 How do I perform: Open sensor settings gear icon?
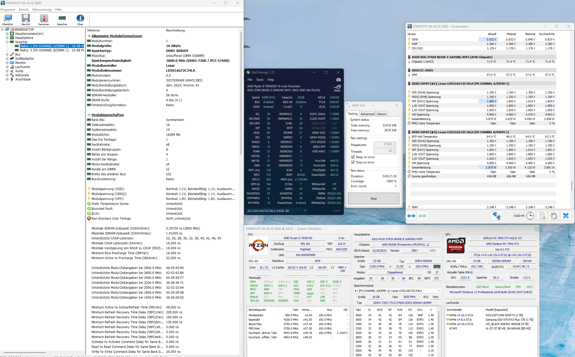coord(554,216)
